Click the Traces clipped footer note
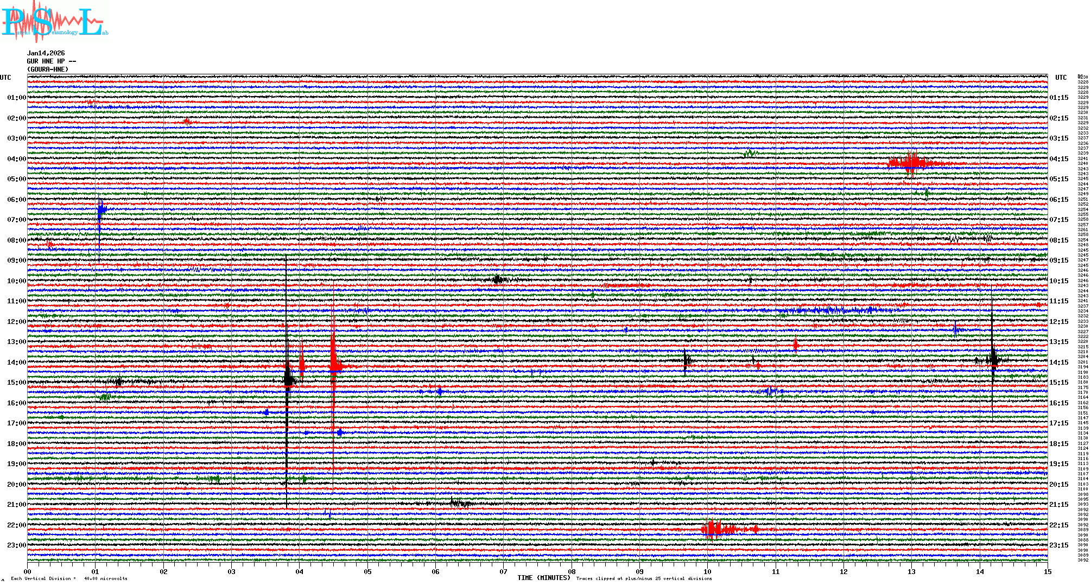The height and width of the screenshot is (586, 1091). tap(644, 578)
